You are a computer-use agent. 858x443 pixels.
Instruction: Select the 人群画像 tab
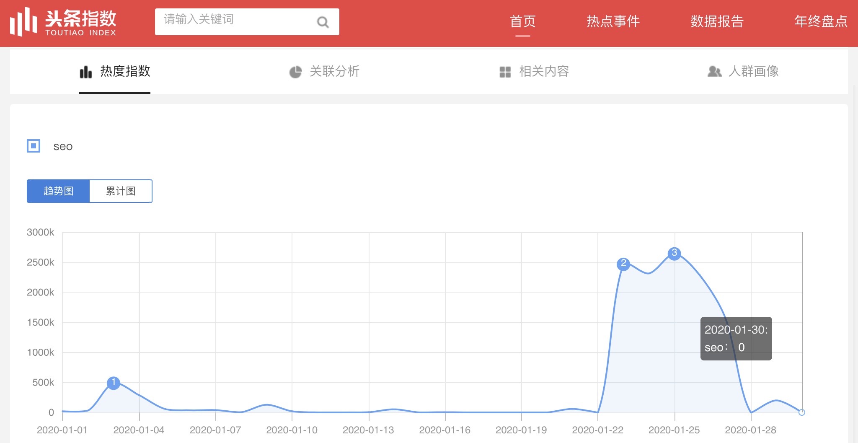pos(753,71)
